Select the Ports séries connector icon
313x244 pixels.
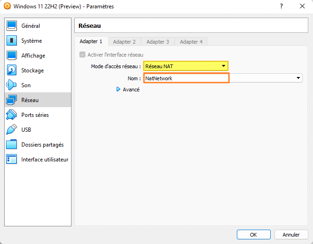[12, 115]
